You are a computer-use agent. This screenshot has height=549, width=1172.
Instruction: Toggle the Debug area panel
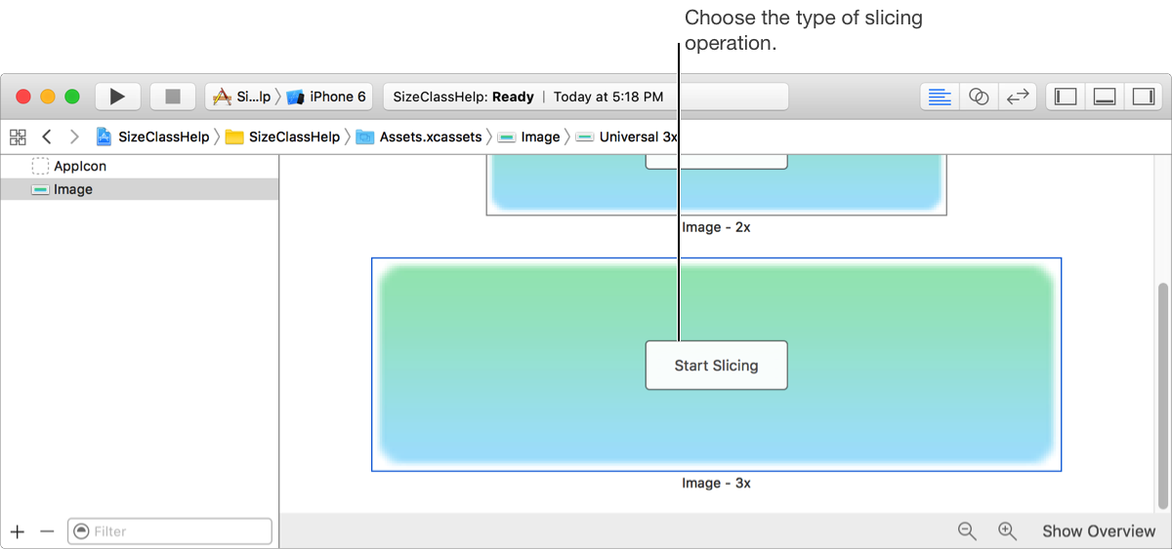(1105, 97)
